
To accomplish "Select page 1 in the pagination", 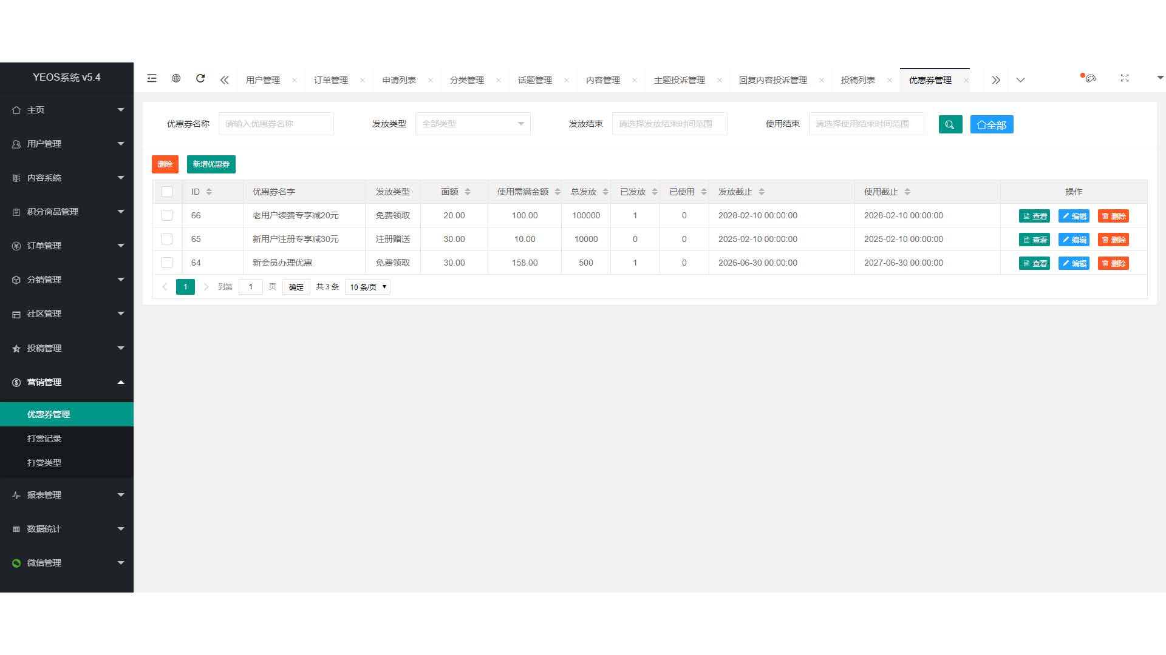I will [x=185, y=287].
